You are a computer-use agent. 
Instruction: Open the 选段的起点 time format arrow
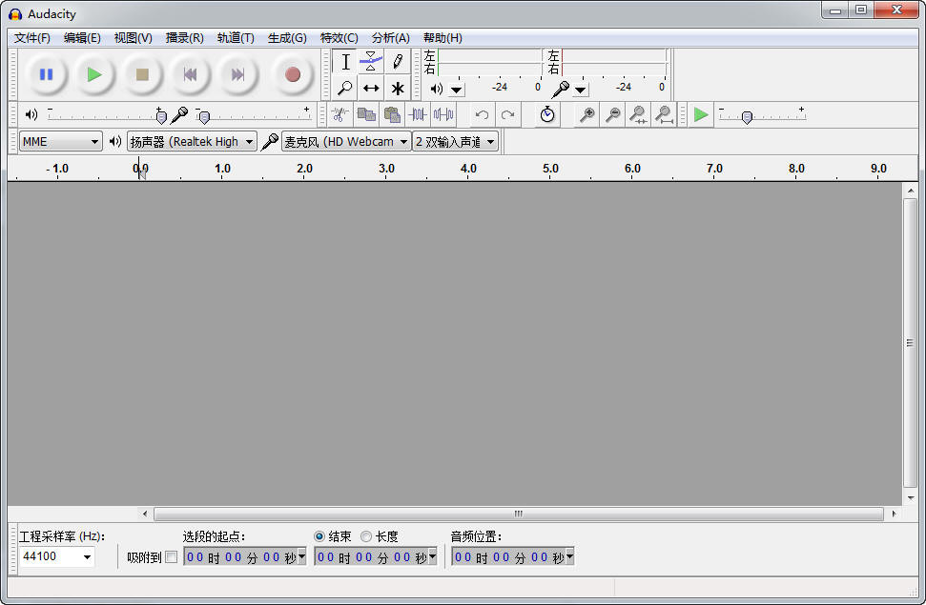click(302, 556)
